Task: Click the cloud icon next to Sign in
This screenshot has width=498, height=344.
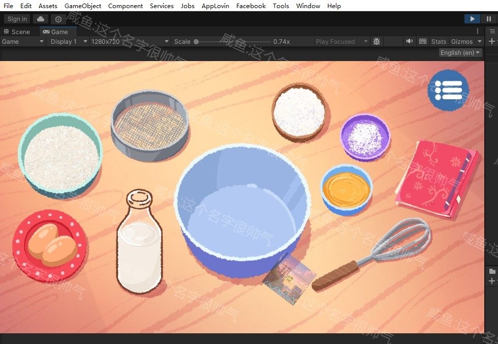Action: pos(41,19)
